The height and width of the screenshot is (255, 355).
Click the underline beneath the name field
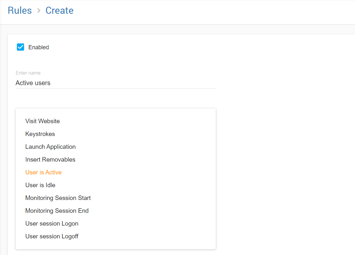(x=115, y=88)
